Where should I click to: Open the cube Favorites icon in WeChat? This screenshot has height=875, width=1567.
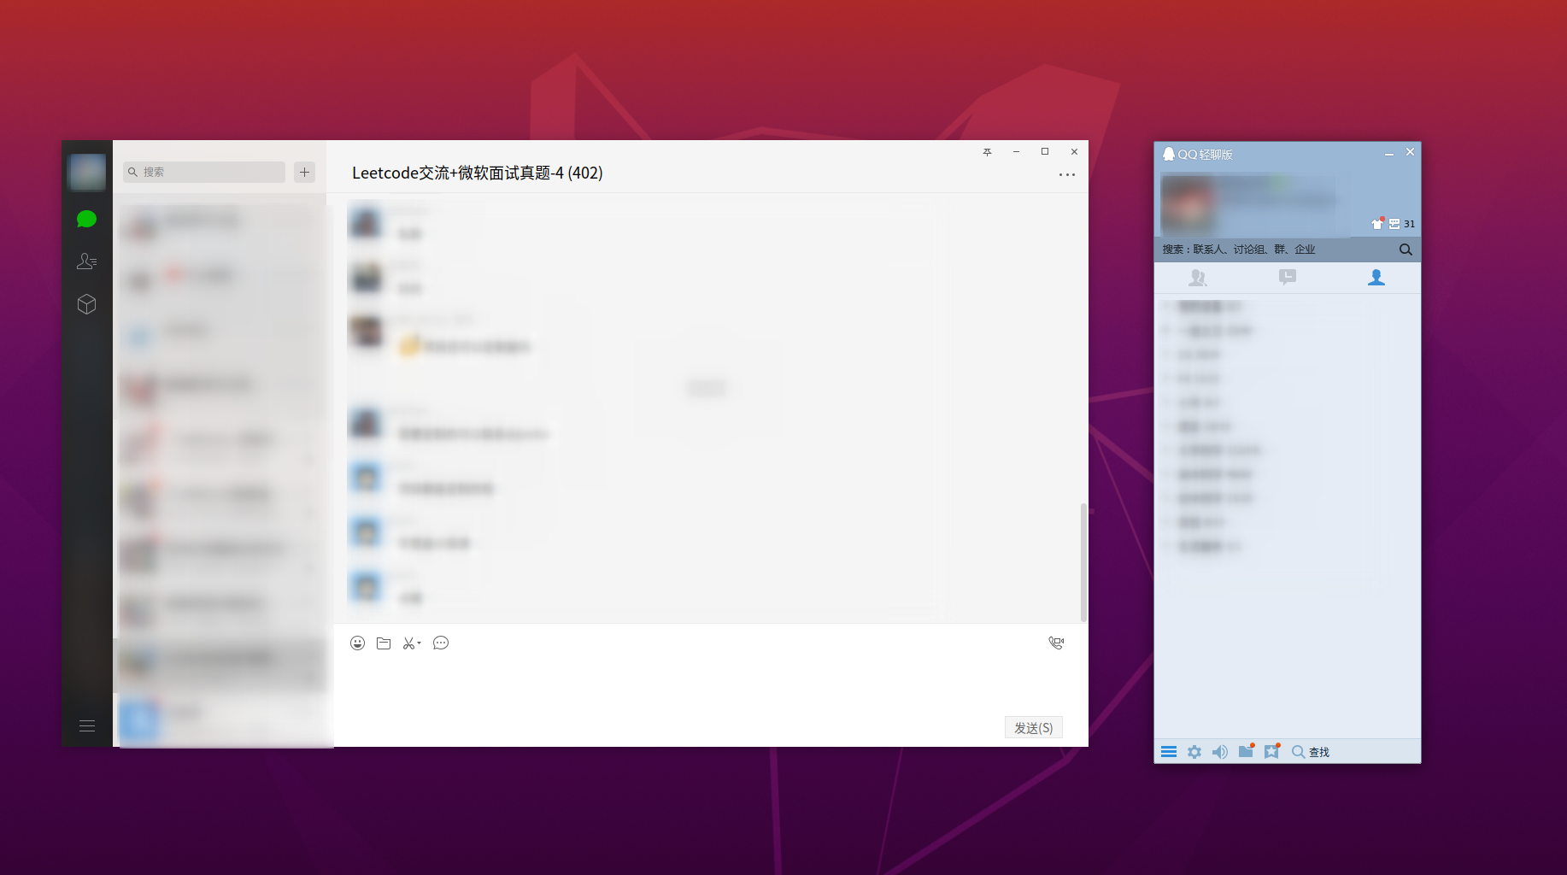point(86,304)
